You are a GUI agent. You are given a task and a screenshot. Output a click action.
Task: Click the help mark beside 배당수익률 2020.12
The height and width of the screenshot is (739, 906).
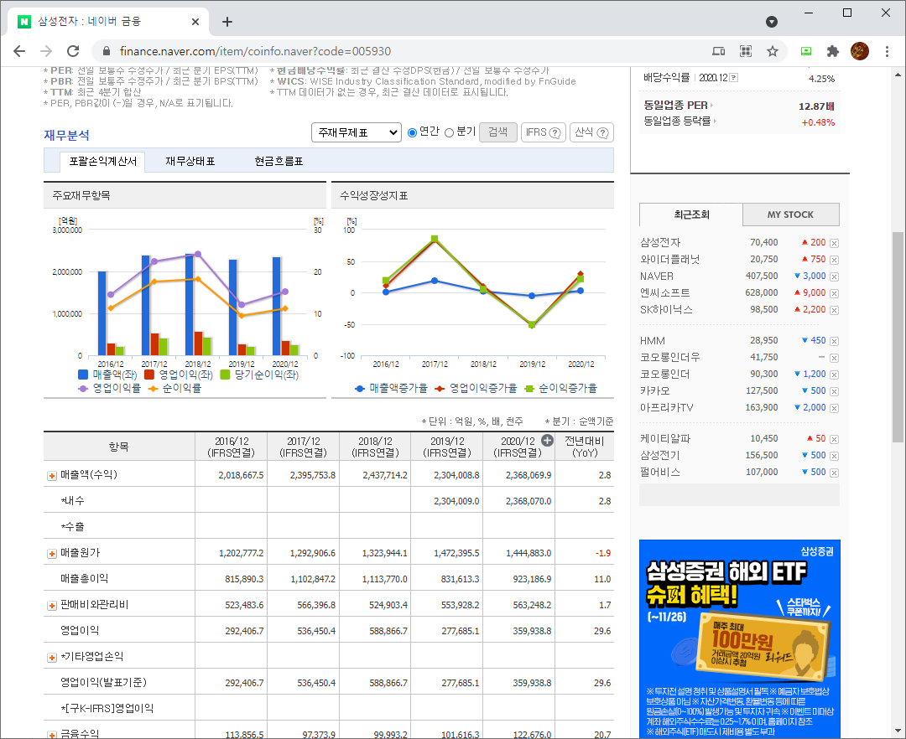(733, 78)
